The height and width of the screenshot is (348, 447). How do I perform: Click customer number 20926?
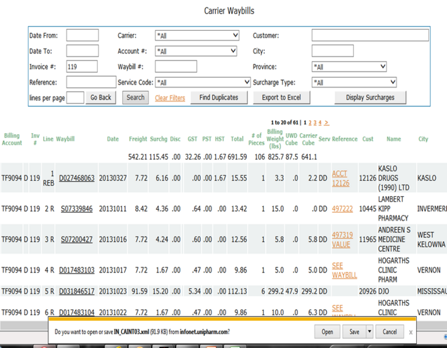tap(368, 292)
